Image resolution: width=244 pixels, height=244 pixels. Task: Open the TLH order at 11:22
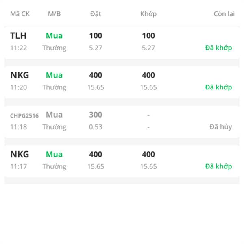click(x=122, y=42)
